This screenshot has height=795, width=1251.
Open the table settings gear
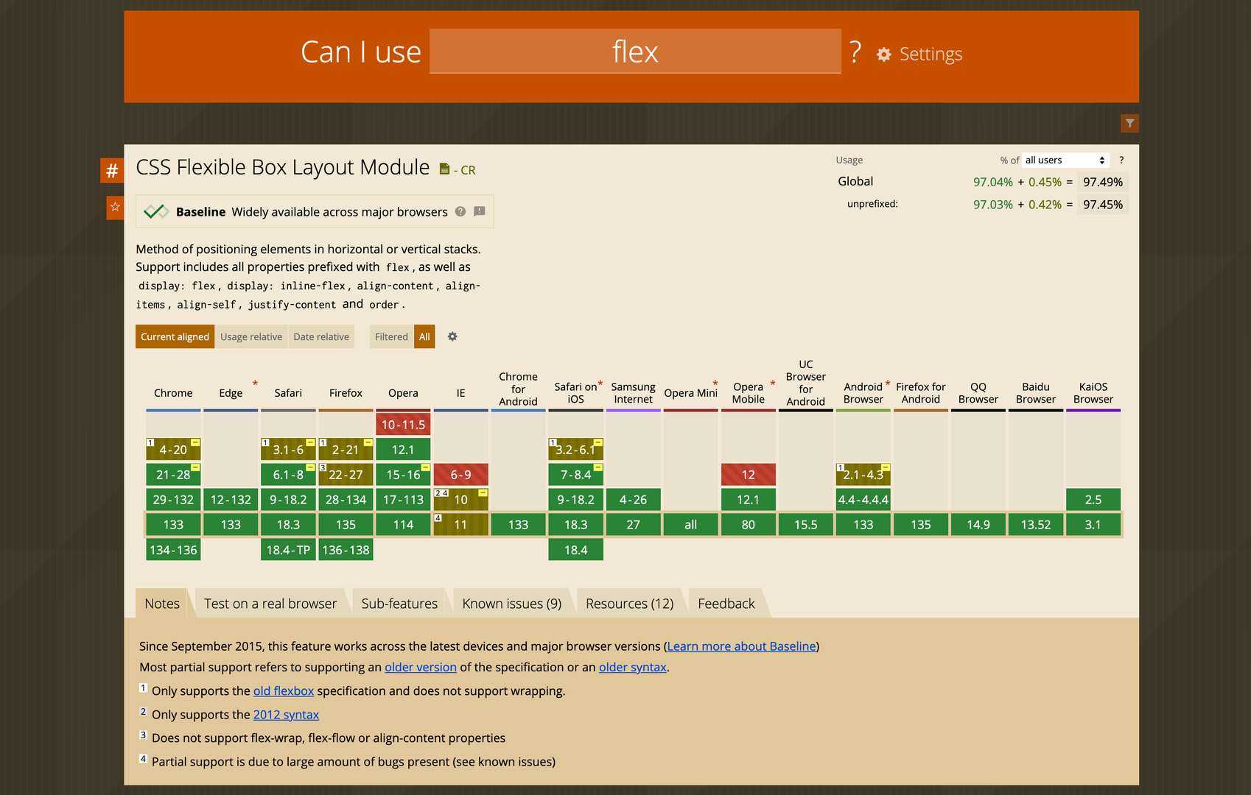pos(452,336)
